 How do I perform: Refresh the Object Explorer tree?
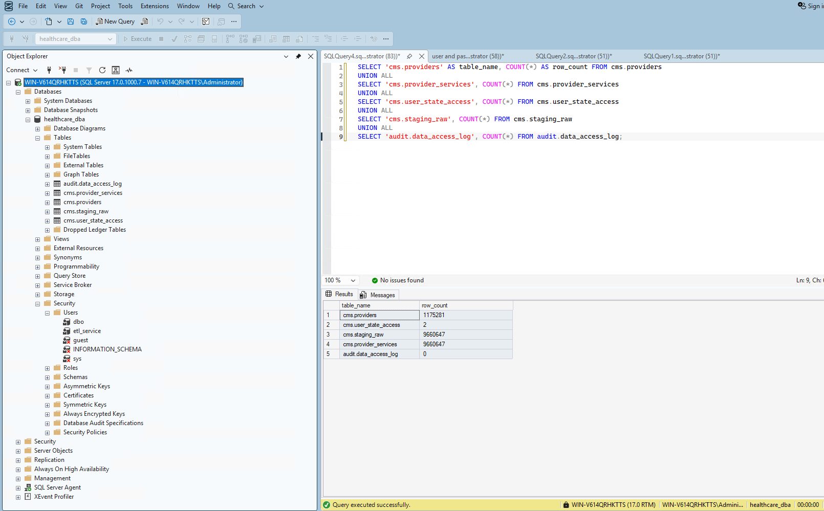102,70
